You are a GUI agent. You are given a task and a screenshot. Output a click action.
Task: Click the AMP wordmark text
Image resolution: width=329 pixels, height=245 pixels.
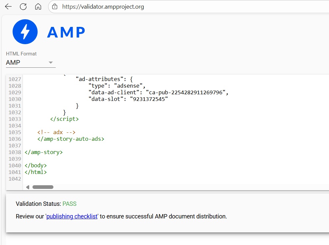click(66, 32)
